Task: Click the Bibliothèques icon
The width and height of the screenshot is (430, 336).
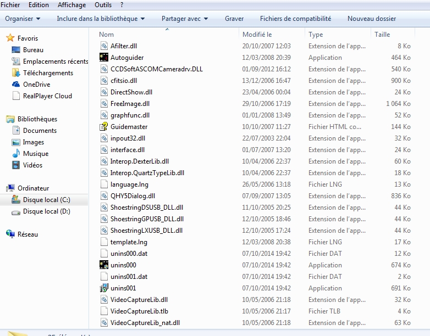Action: coord(10,119)
